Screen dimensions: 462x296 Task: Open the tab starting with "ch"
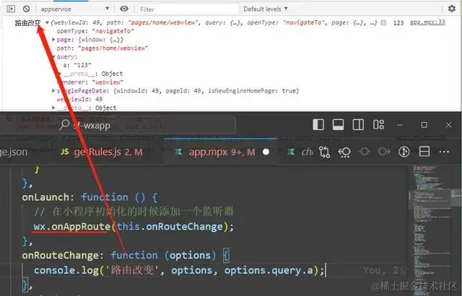click(300, 152)
